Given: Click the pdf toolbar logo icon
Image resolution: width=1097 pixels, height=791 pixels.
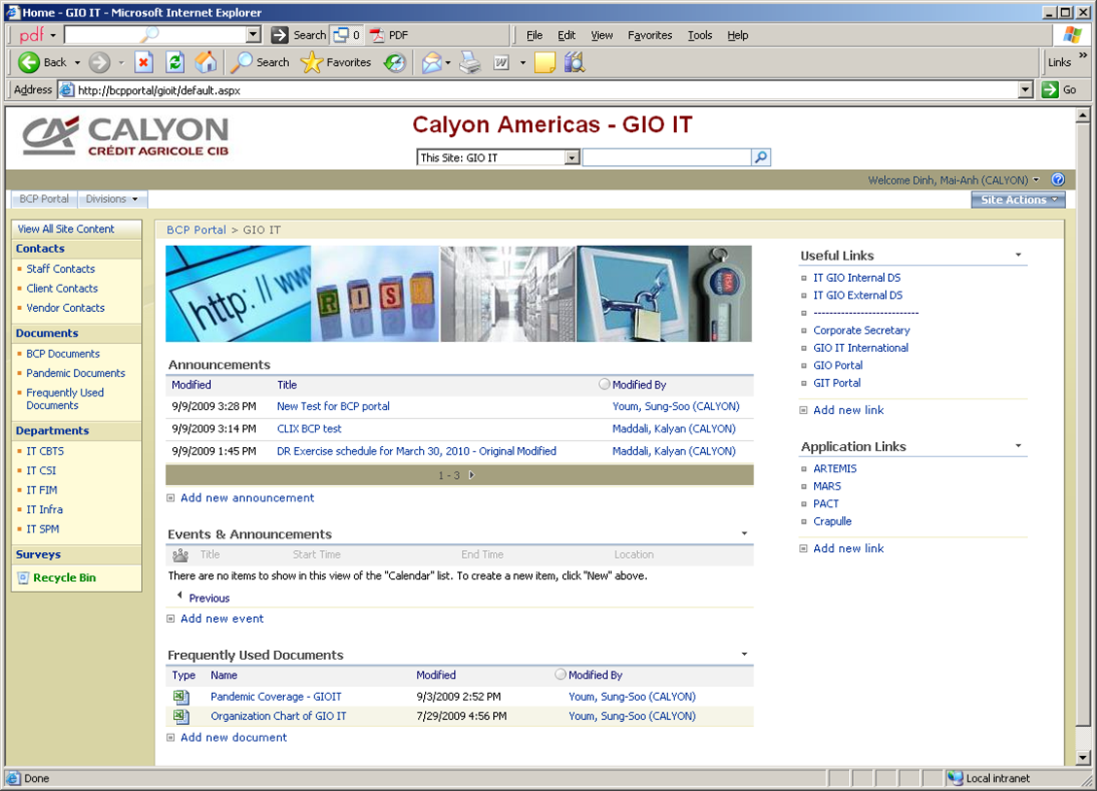Looking at the screenshot, I should [x=31, y=35].
